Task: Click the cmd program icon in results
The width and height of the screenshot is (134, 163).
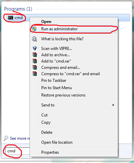Action: 11,18
